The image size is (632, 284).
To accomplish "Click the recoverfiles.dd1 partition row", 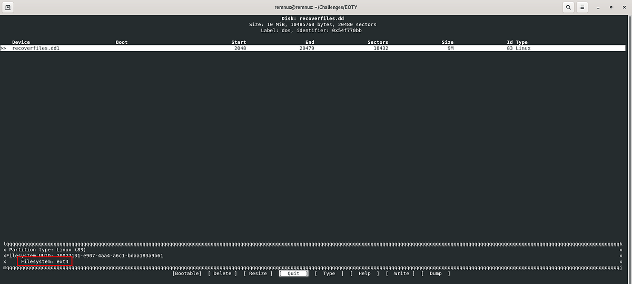I will click(x=313, y=48).
